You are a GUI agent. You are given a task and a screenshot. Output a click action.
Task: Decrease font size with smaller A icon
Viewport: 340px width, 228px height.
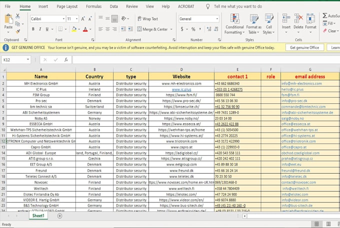pyautogui.click(x=90, y=19)
